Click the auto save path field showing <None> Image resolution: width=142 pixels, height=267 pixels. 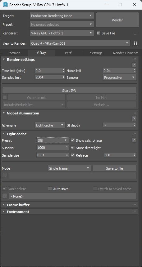click(73, 196)
